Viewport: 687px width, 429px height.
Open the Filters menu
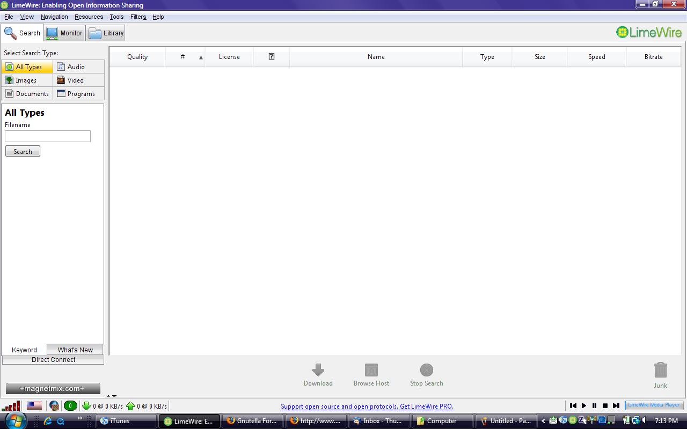138,17
